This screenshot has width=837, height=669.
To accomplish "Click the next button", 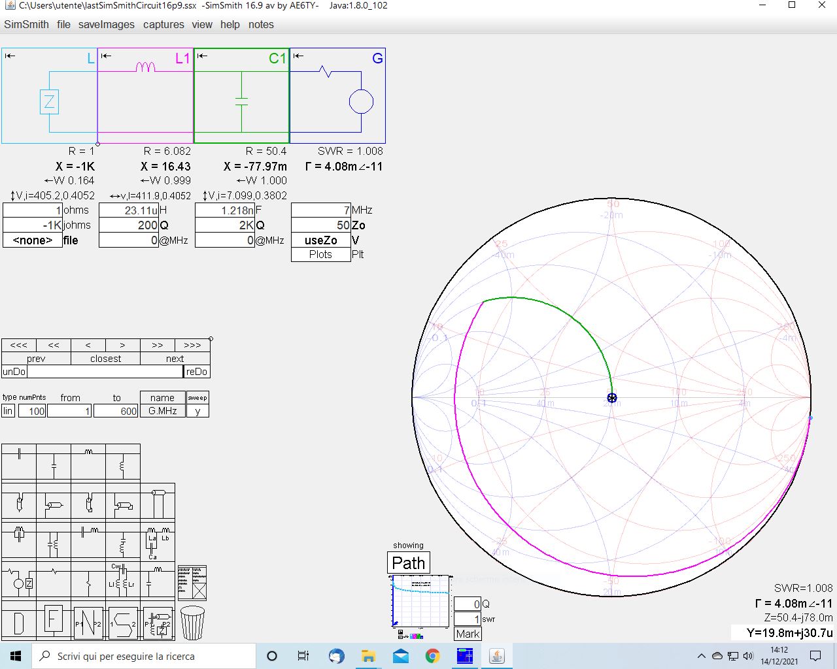I will click(175, 359).
